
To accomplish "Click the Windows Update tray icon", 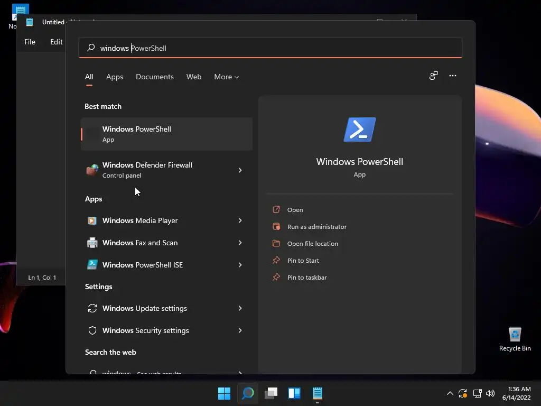I will click(x=463, y=393).
